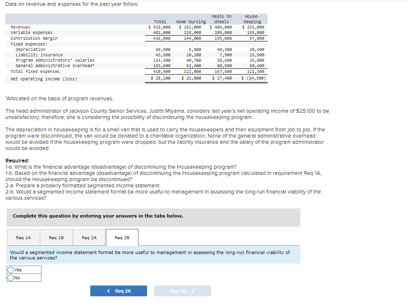Click the Required heading
Image resolution: width=408 pixels, height=305 pixels.
tap(17, 160)
